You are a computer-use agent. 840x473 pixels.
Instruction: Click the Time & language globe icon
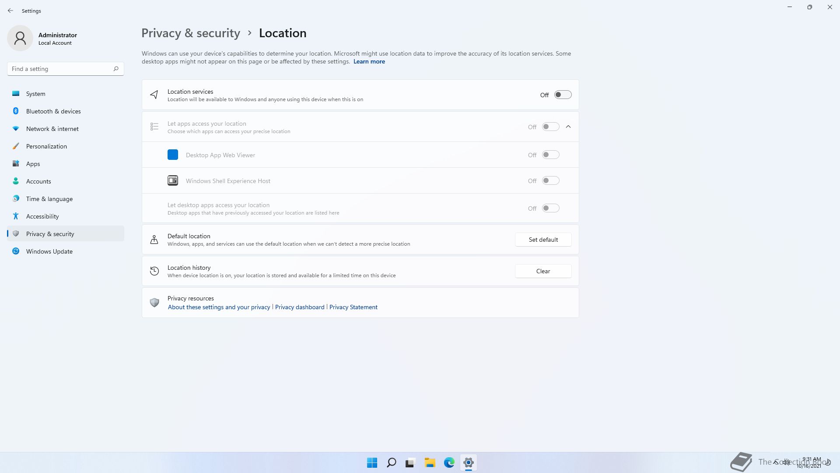click(x=16, y=198)
